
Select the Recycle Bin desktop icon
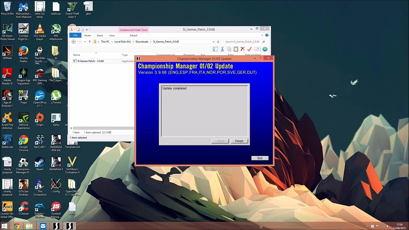tap(7, 9)
